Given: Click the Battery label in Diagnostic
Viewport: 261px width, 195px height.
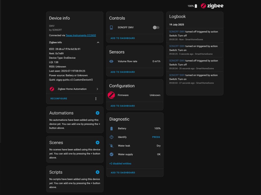Looking at the screenshot, I should pos(122,128).
